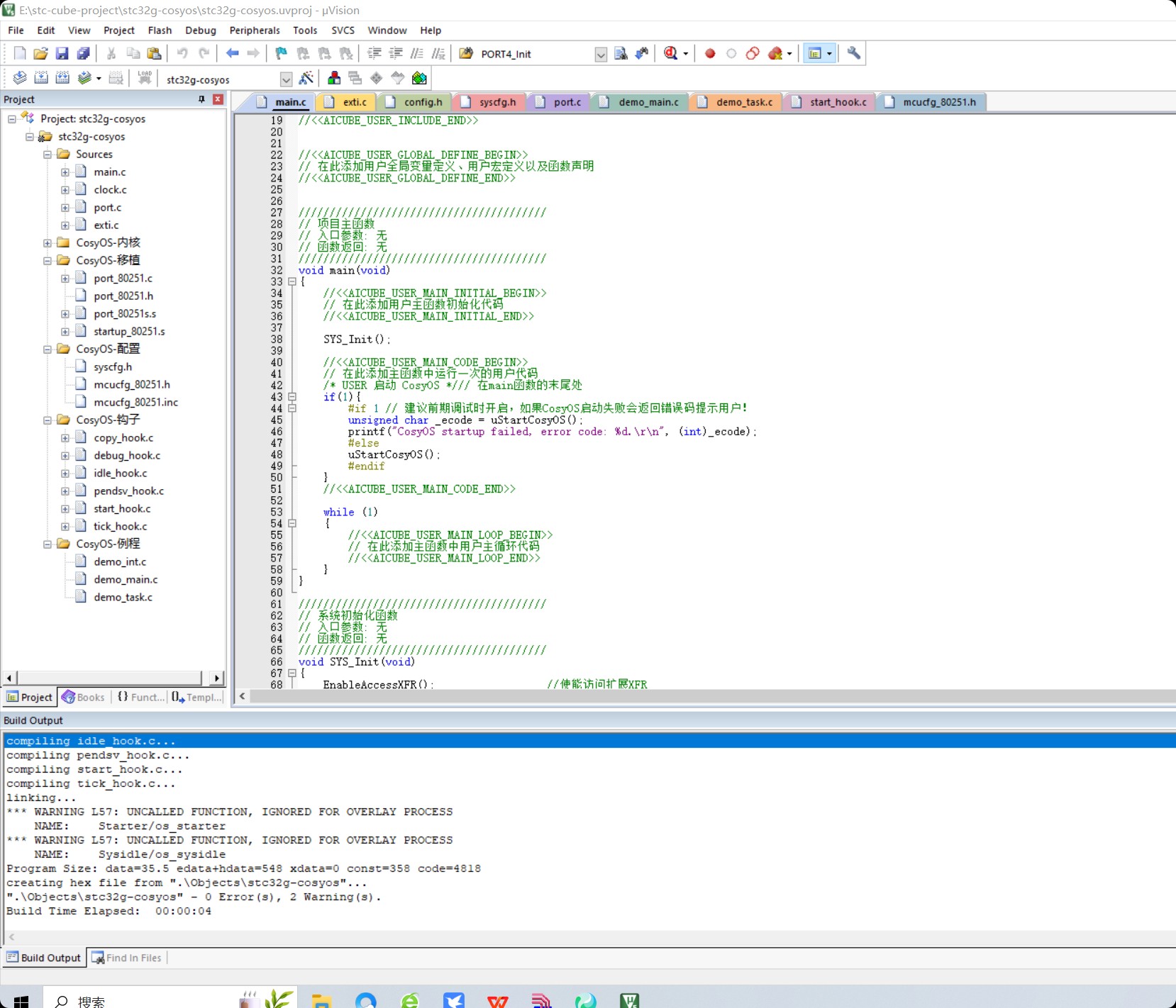Viewport: 1176px width, 1008px height.
Task: Click the Manage Project Items icon
Action: click(334, 78)
